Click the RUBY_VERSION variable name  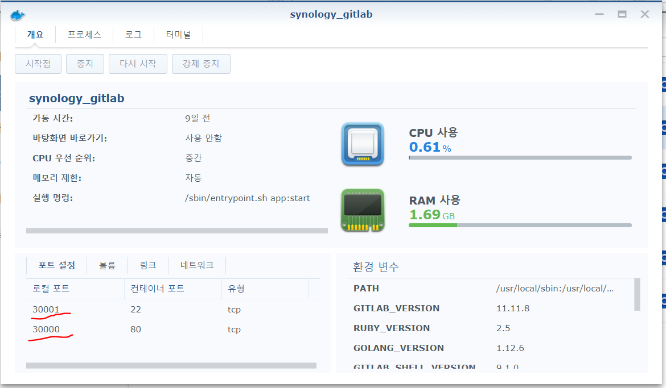392,328
